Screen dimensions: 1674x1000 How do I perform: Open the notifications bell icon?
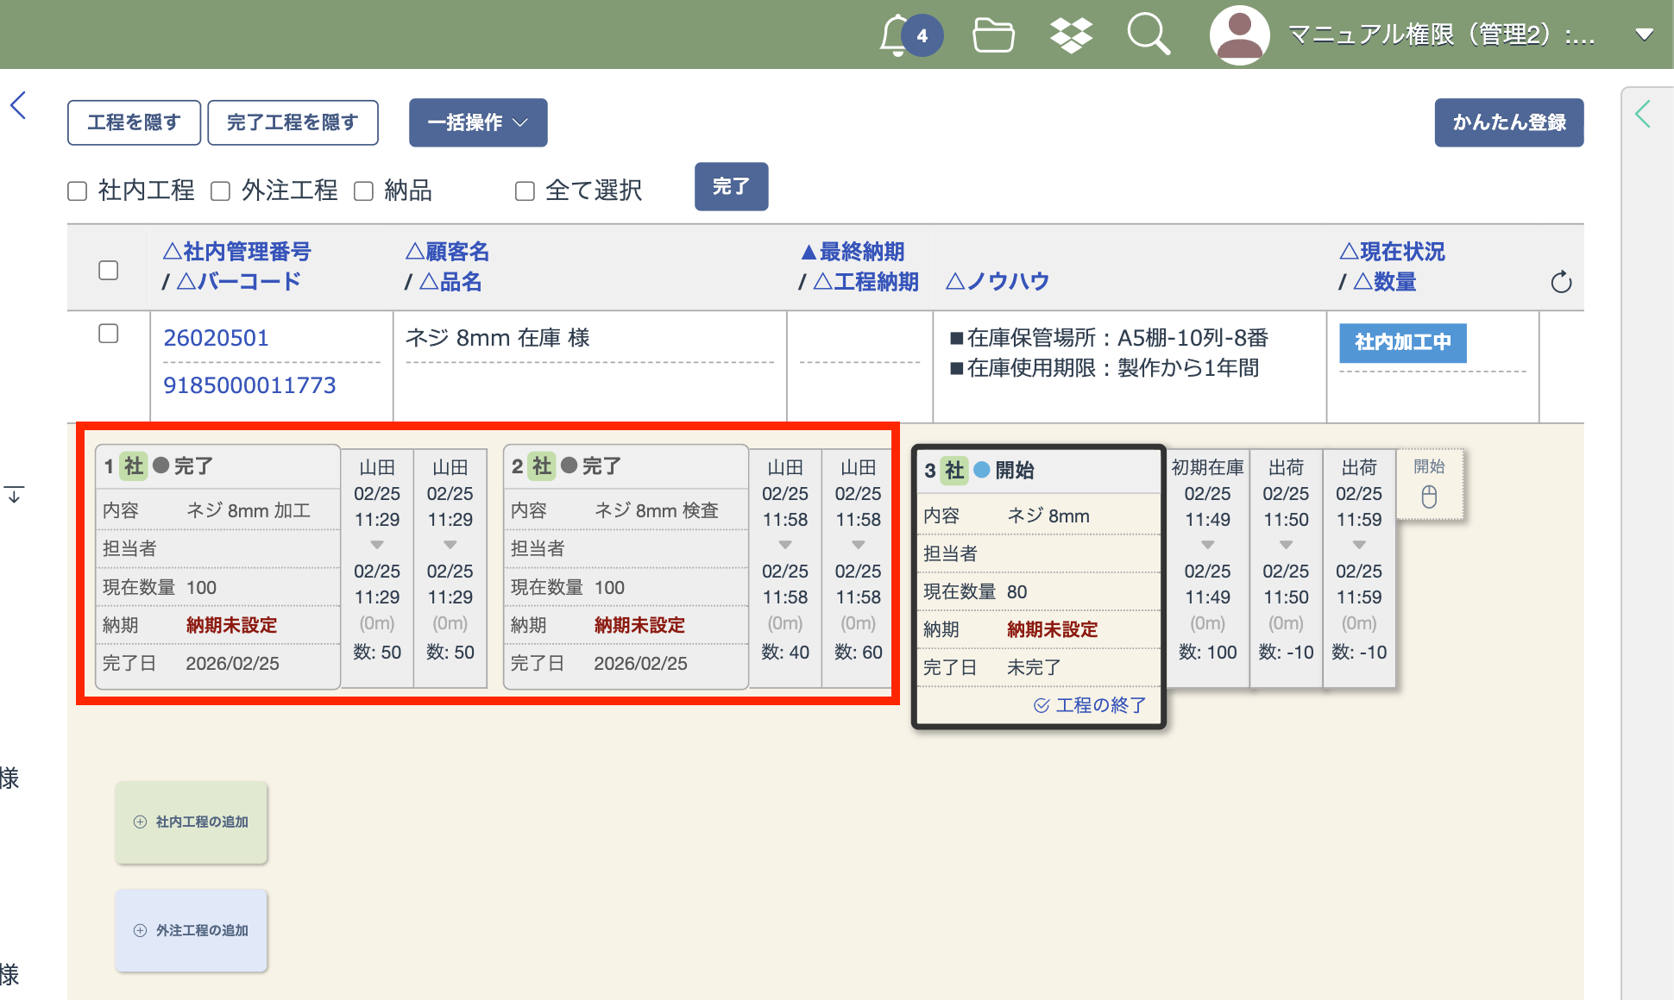(x=897, y=35)
